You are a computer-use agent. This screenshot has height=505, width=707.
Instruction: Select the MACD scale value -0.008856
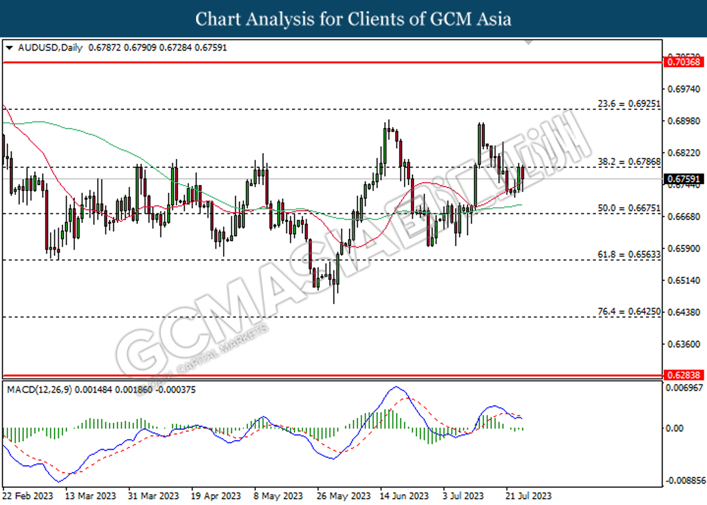pyautogui.click(x=685, y=480)
